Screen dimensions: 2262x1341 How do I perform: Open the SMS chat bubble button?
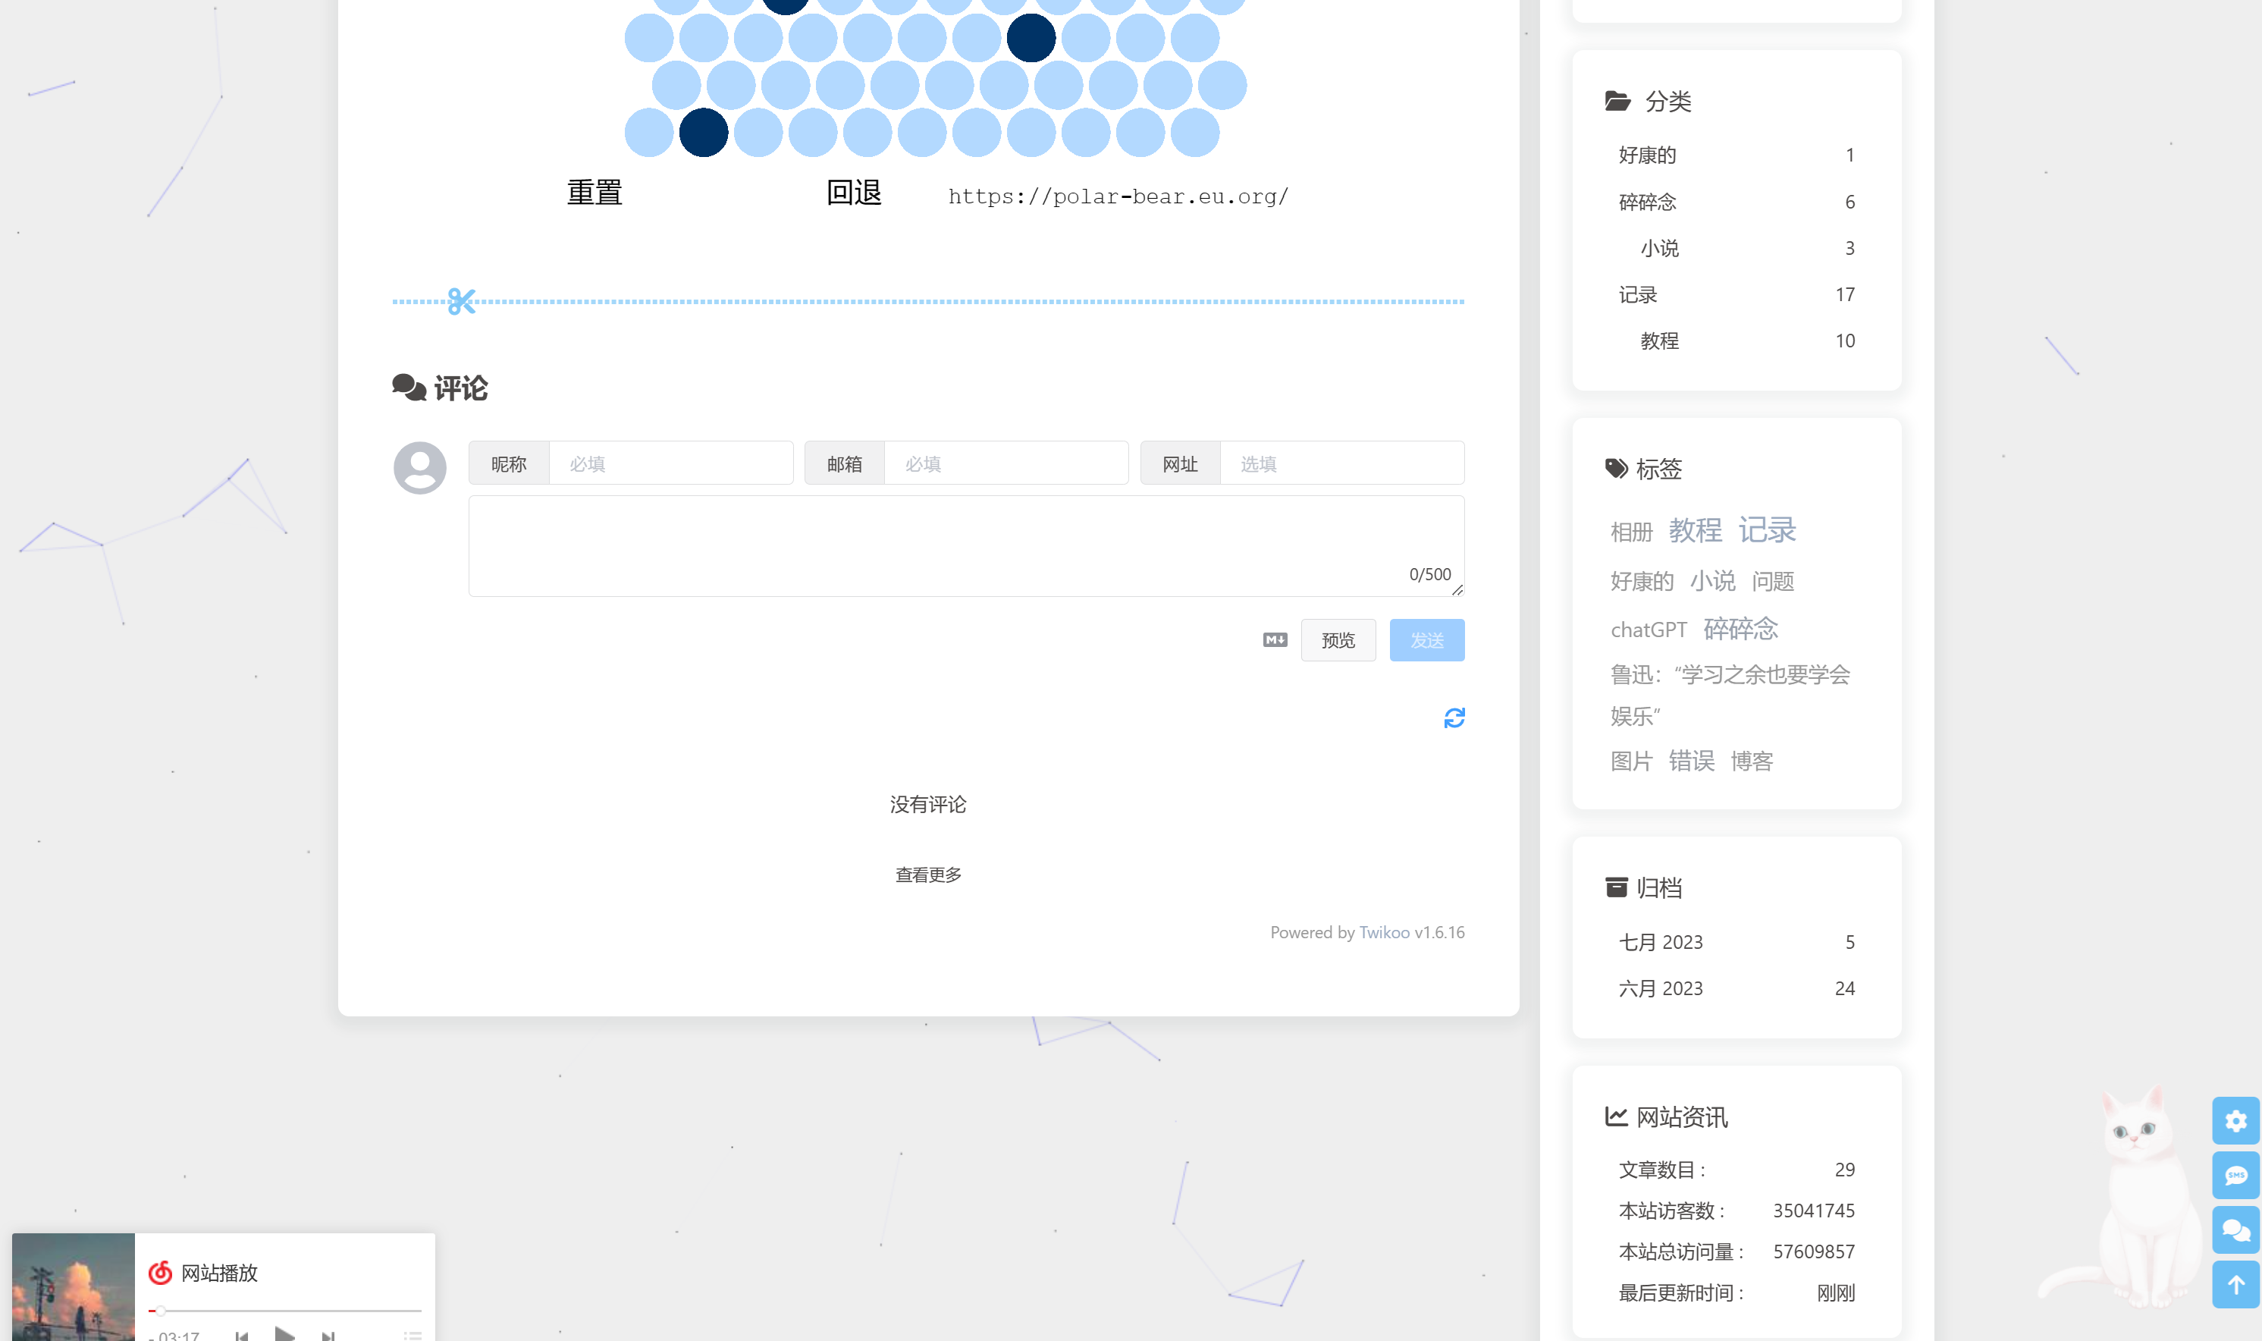[2235, 1176]
